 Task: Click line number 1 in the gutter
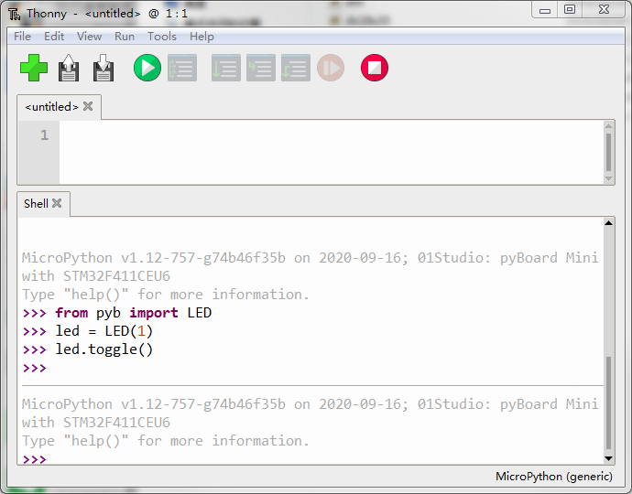(x=44, y=134)
